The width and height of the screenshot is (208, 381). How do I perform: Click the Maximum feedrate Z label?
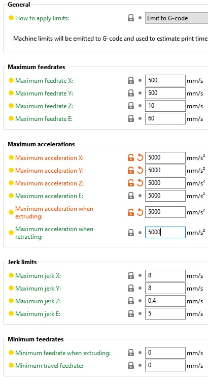coord(44,106)
